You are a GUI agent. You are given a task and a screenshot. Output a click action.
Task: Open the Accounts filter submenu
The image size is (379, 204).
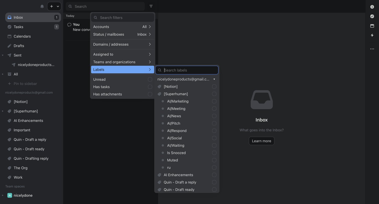(x=123, y=27)
